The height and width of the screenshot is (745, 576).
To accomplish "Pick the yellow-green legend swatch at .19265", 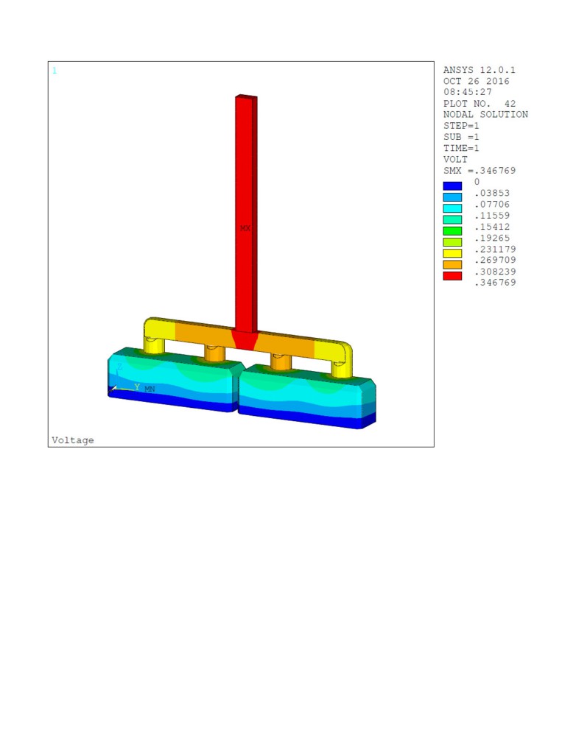I will click(452, 242).
